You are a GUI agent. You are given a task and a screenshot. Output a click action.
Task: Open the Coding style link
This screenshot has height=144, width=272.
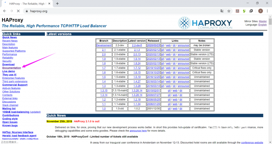pyautogui.click(x=10, y=119)
